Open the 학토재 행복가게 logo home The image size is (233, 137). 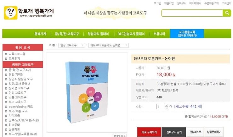pyautogui.click(x=29, y=13)
